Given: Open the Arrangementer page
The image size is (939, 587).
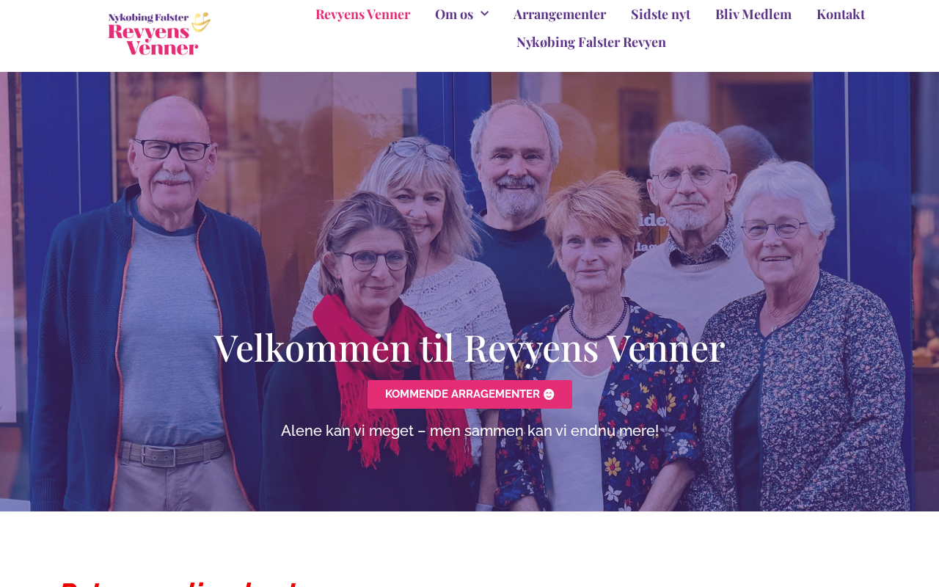Looking at the screenshot, I should pos(560,13).
